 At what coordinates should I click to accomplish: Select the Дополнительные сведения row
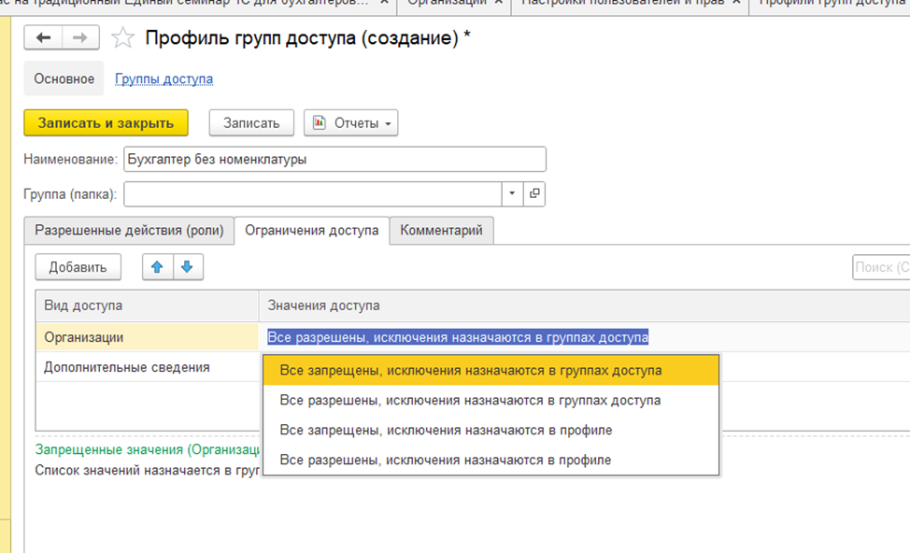pyautogui.click(x=148, y=367)
